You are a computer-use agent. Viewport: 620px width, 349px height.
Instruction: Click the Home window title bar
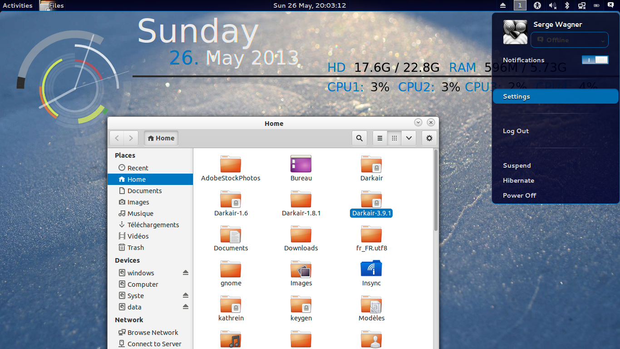pyautogui.click(x=274, y=123)
